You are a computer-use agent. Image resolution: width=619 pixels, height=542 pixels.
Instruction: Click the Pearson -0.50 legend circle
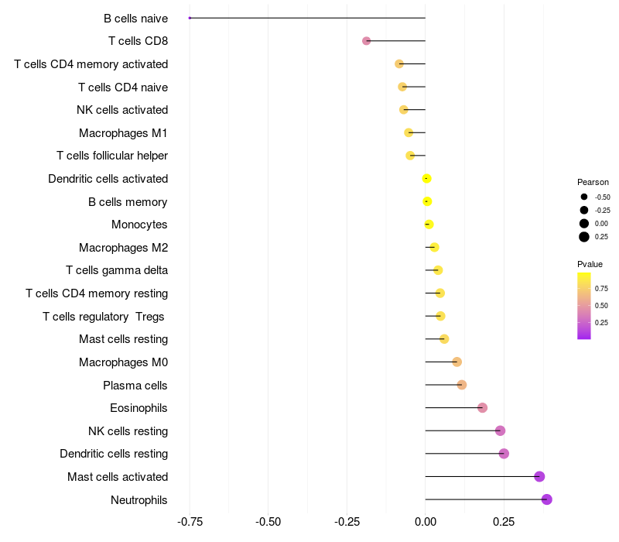[584, 197]
